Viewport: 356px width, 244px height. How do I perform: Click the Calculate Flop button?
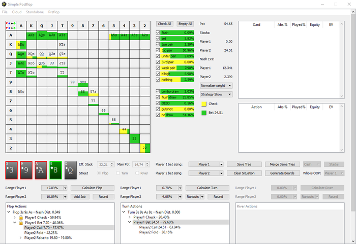(x=93, y=188)
